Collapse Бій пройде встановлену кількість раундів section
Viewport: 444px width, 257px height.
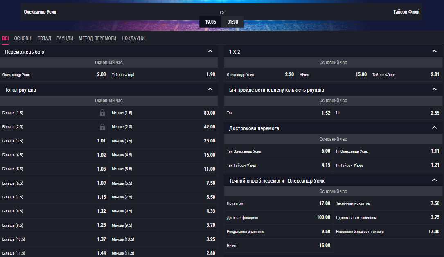click(x=435, y=89)
